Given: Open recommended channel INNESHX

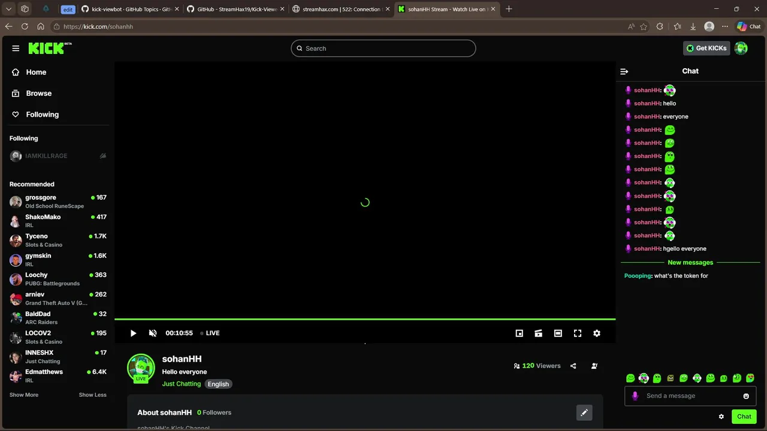Looking at the screenshot, I should (x=58, y=357).
